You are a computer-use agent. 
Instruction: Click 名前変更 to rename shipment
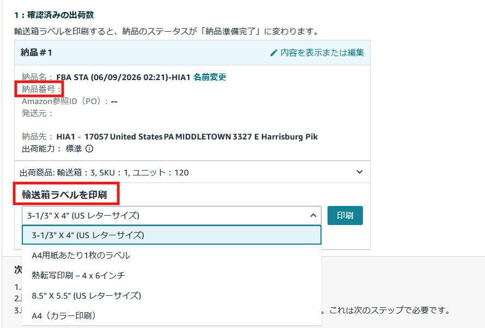(210, 77)
